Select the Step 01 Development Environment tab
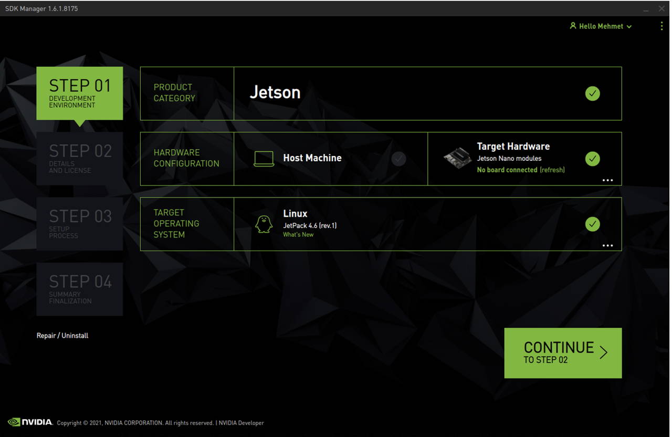Screen dimensions: 672x437 click(x=80, y=93)
